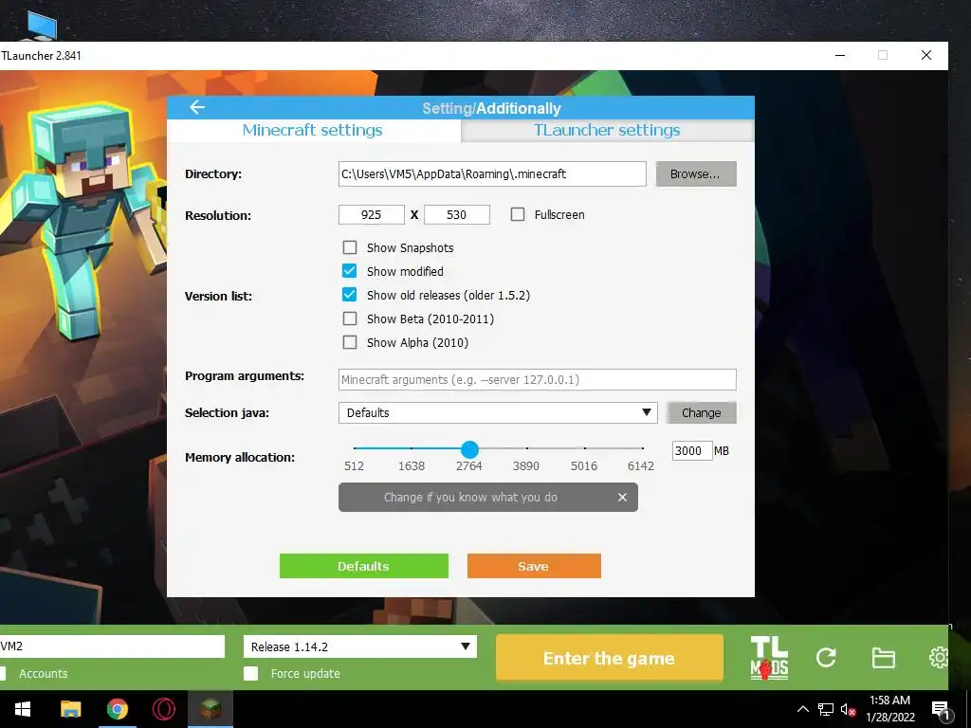Reset settings with the Defaults button
The height and width of the screenshot is (728, 971).
(363, 566)
